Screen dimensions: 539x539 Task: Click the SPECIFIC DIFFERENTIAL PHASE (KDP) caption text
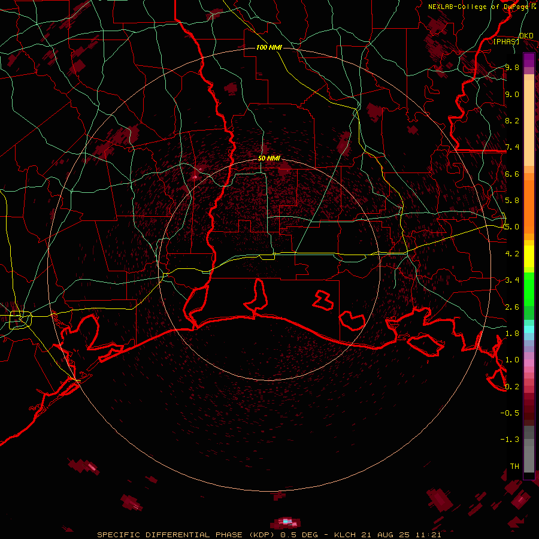click(x=186, y=535)
